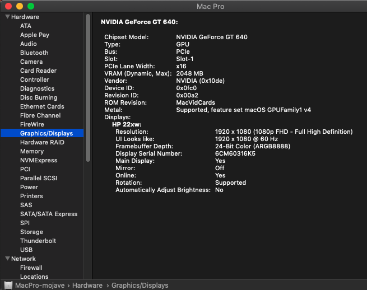Select Camera in the sidebar
367x290 pixels.
(x=31, y=62)
